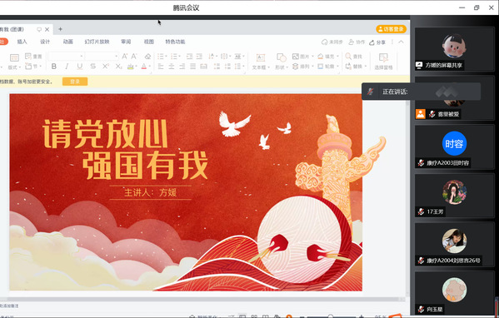Open the 选择窗格 selection pane
This screenshot has width=499, height=318.
383,62
